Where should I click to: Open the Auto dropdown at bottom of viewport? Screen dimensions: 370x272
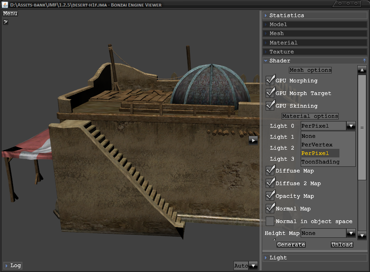pos(253,266)
